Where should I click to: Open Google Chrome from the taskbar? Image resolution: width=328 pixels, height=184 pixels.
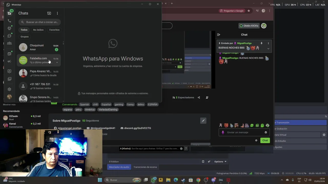198,180
